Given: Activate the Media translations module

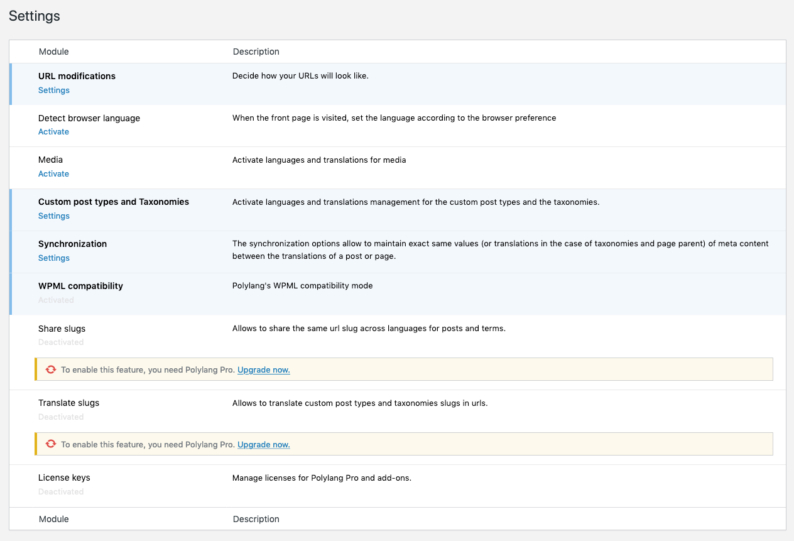Looking at the screenshot, I should [53, 174].
